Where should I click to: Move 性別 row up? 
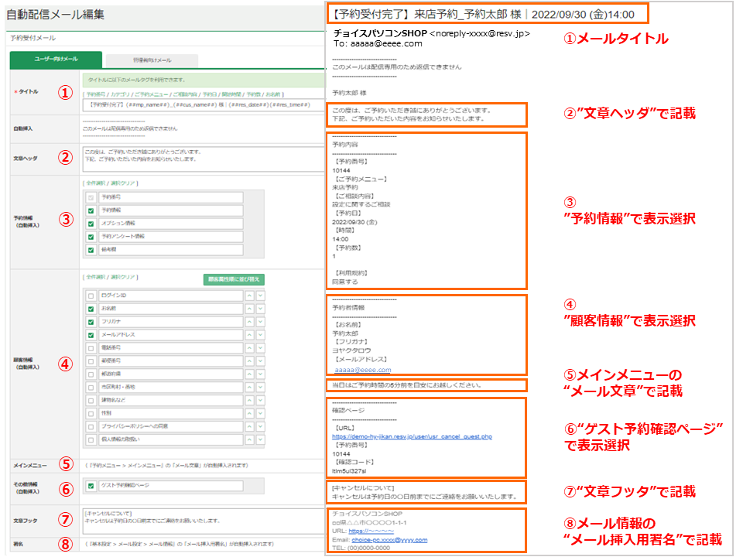tap(250, 413)
